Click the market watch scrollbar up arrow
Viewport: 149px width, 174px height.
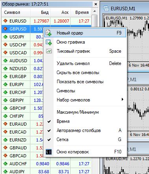[95, 11]
